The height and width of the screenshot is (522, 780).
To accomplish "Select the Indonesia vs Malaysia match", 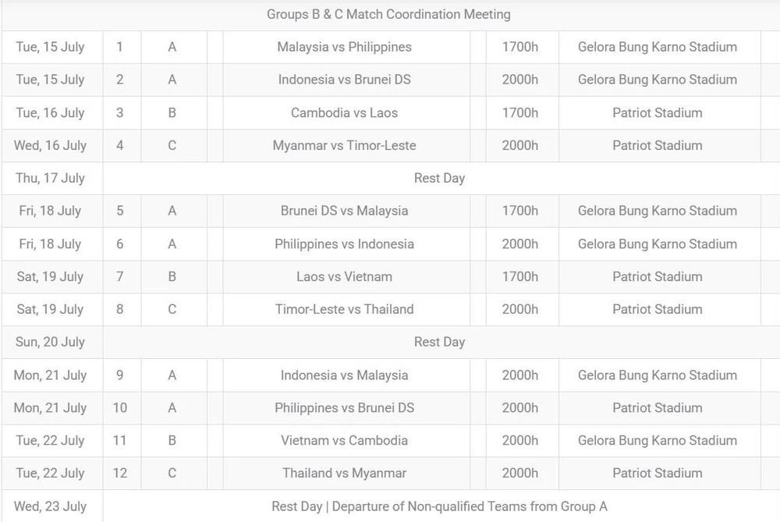I will (x=344, y=375).
